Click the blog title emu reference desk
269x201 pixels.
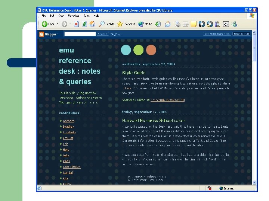click(x=80, y=66)
